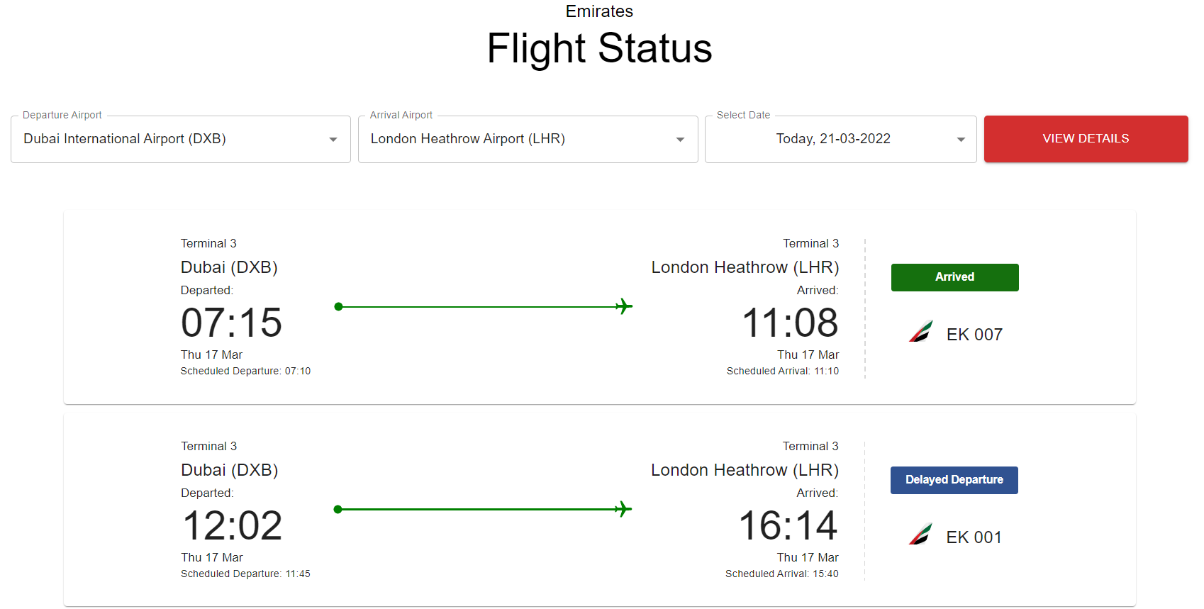Click the Dubai (DXB) departure label on first flight
This screenshot has height=609, width=1204.
229,267
